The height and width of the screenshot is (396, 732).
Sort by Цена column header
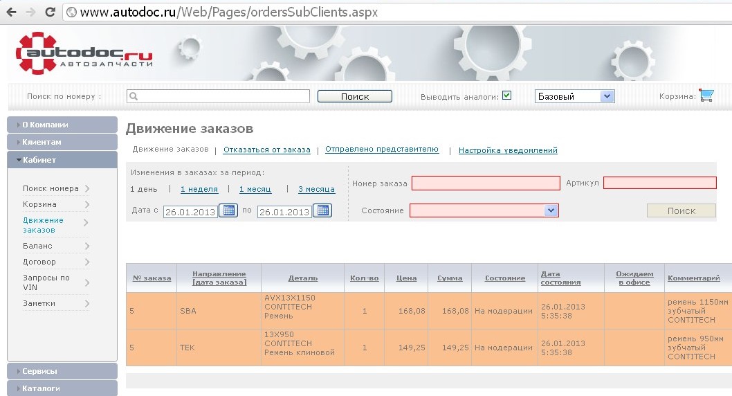coord(407,278)
